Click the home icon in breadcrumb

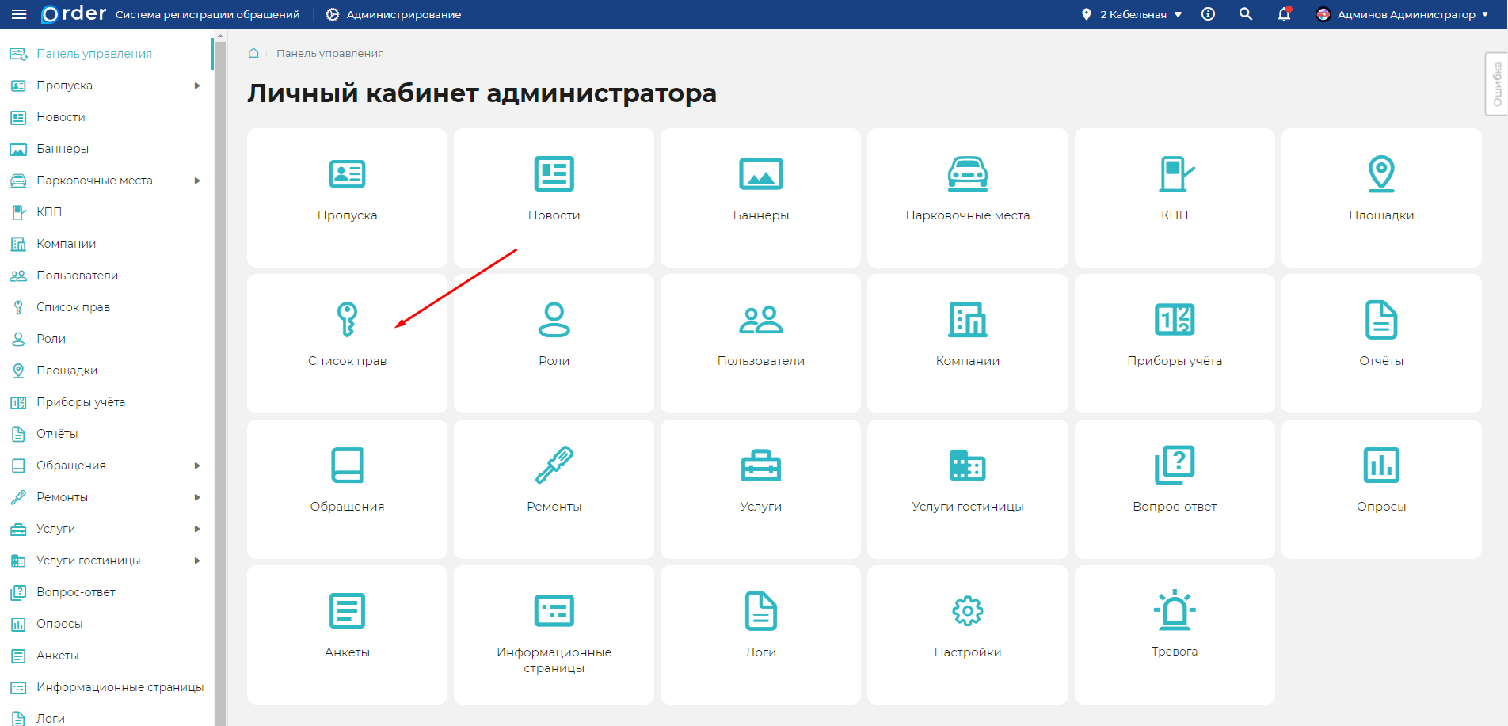click(x=253, y=53)
